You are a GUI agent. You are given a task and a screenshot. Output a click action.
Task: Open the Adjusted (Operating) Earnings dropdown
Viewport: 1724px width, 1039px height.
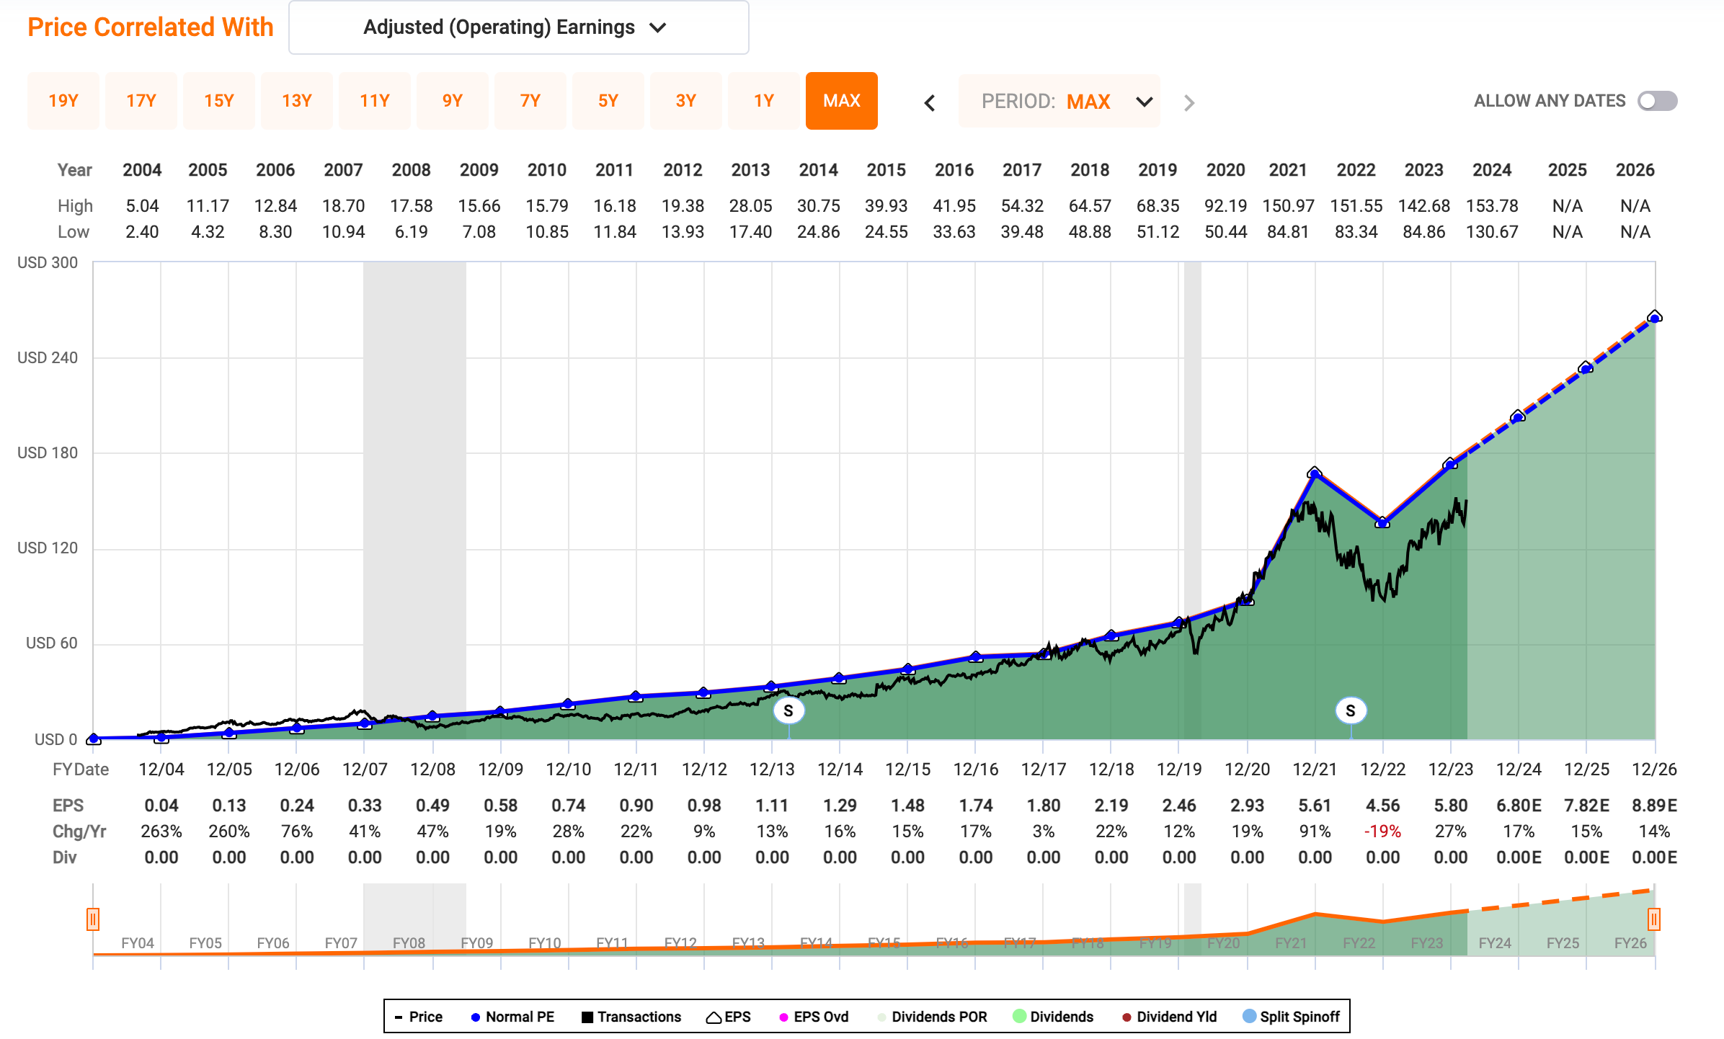pos(518,27)
